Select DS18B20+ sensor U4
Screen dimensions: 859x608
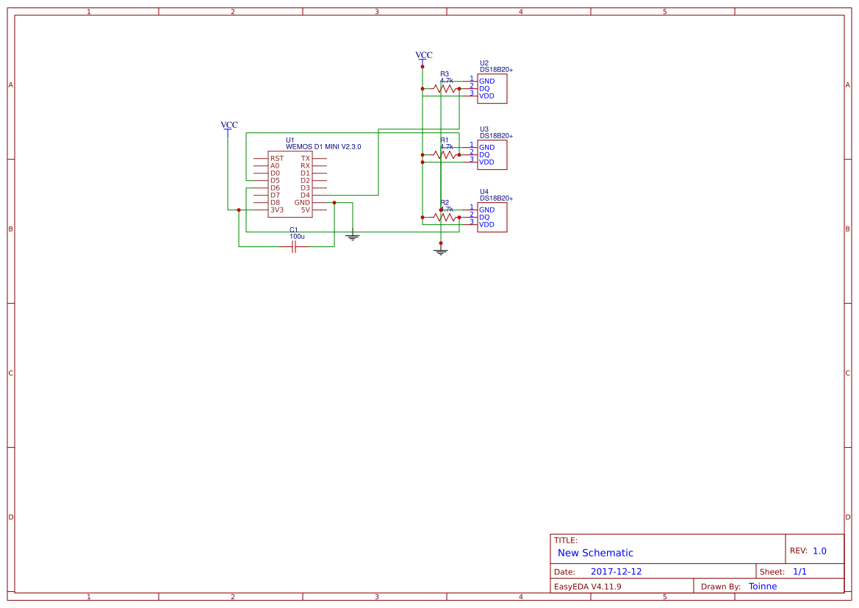(x=492, y=217)
